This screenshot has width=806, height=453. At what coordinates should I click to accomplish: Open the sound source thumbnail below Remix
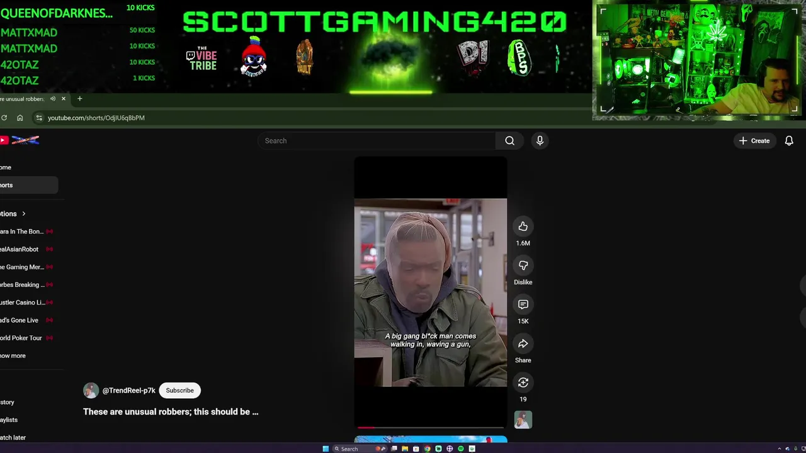(x=523, y=420)
